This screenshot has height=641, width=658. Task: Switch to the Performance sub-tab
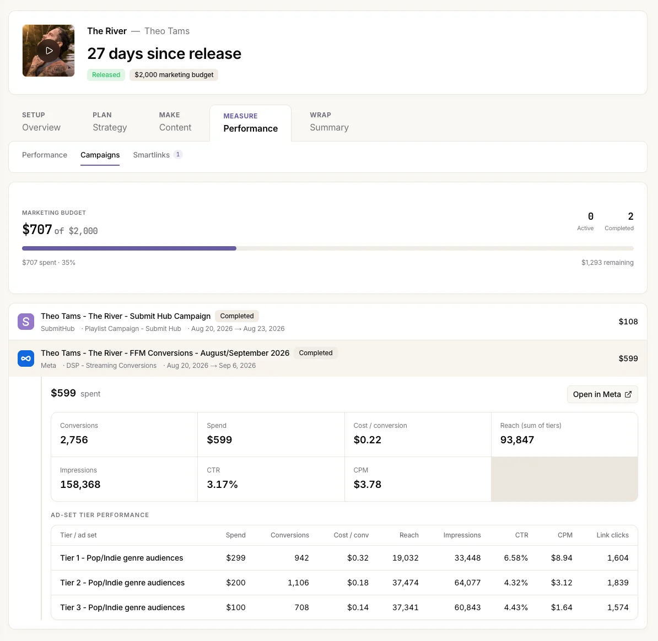(x=45, y=155)
